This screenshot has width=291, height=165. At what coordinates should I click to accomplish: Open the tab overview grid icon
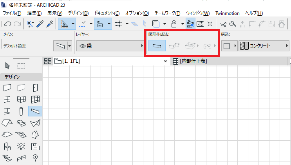(x=48, y=61)
